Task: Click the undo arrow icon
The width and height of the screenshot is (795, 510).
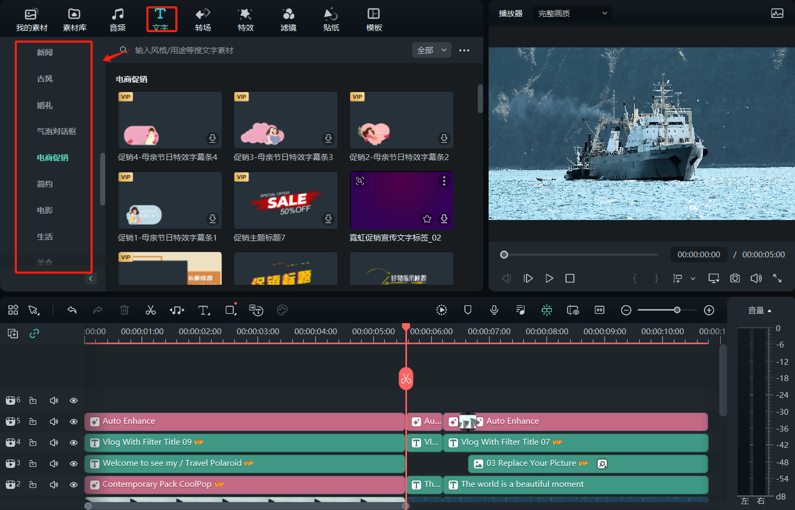Action: (x=72, y=310)
